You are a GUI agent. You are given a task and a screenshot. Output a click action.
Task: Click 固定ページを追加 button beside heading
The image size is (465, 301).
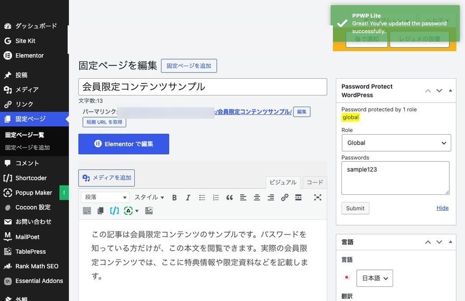pyautogui.click(x=189, y=66)
